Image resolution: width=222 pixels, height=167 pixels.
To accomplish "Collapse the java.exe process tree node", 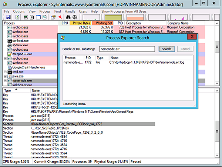I will pyautogui.click(x=4, y=76).
